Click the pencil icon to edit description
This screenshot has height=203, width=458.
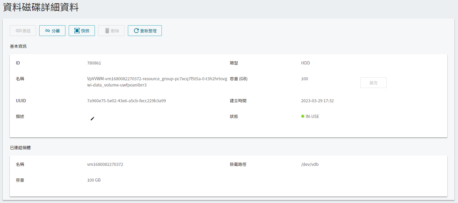click(92, 119)
